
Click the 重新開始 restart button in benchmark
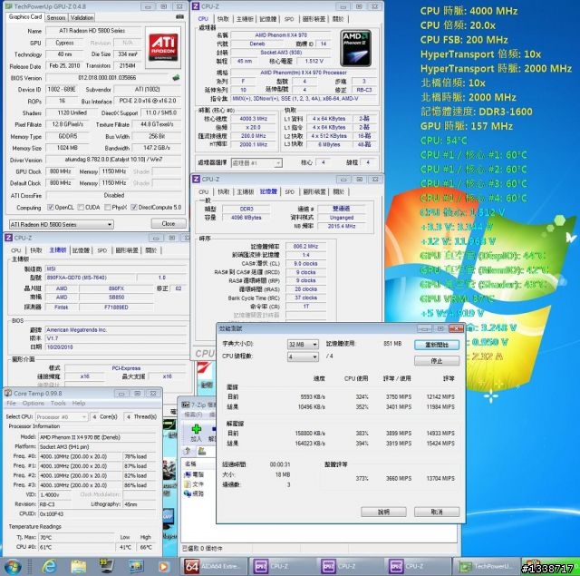pyautogui.click(x=437, y=345)
